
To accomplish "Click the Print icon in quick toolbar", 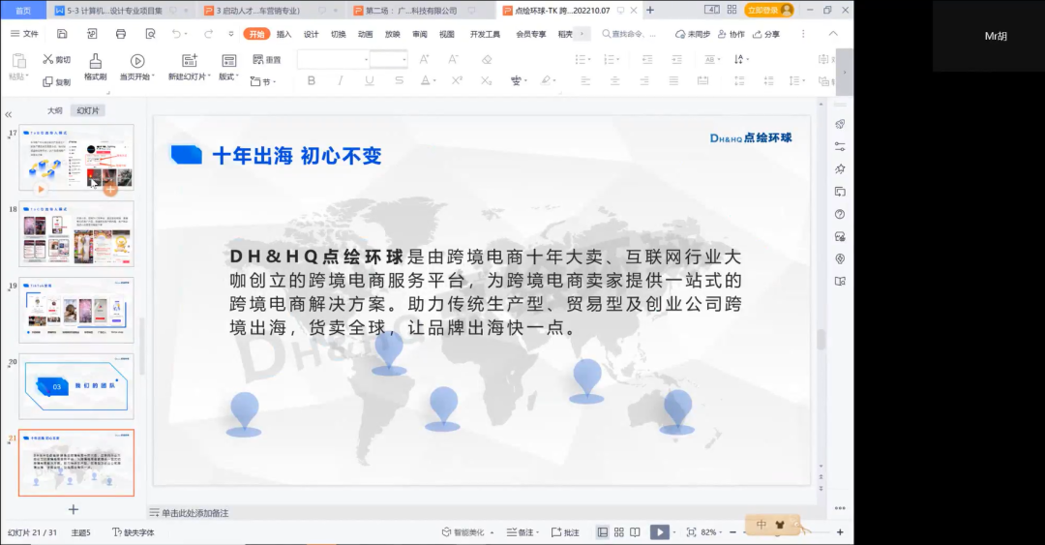I will pos(121,33).
